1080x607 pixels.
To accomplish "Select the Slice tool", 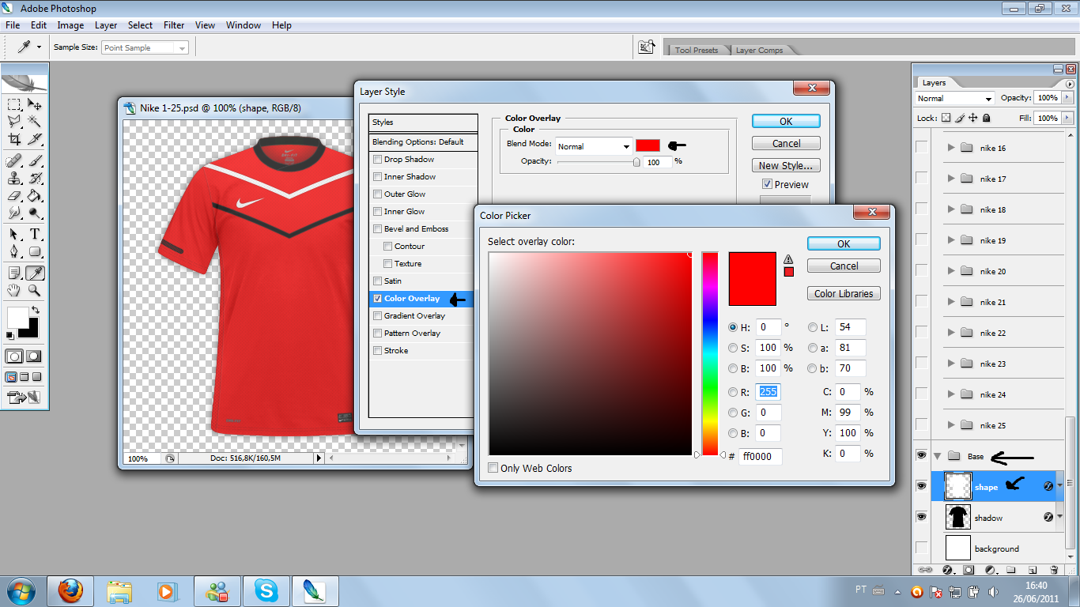I will coord(35,139).
